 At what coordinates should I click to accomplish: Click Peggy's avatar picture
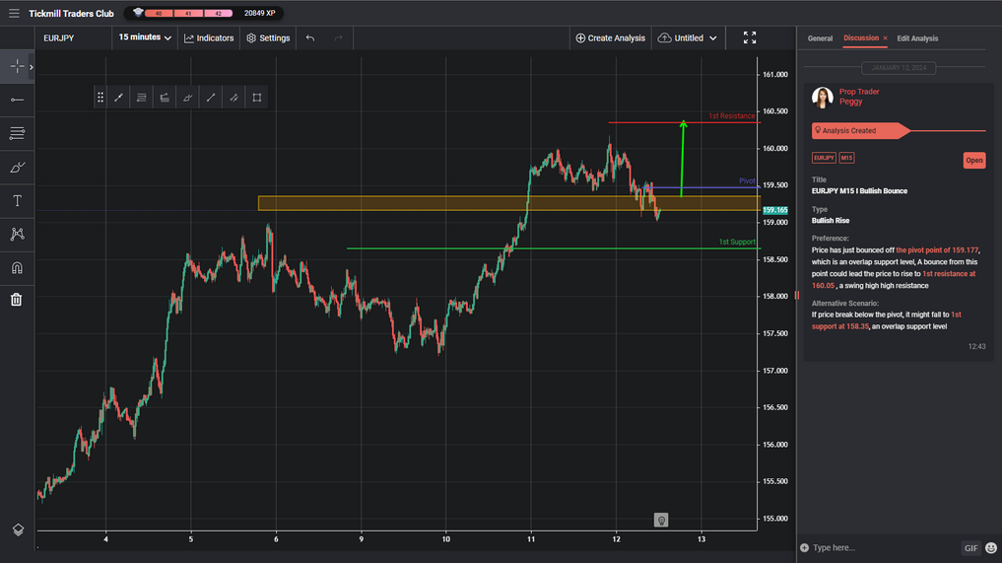coord(823,98)
